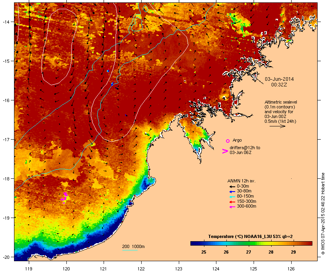Click the '(0.1m contours)' text
Viewport: 328px width, 272px height.
(280, 107)
